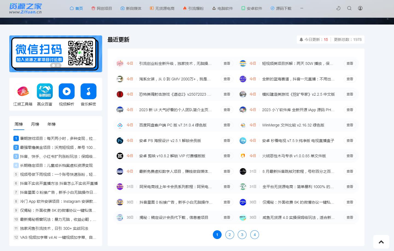Click 查看 for WinMerge 文件比较
This screenshot has height=251, width=394.
(x=350, y=125)
